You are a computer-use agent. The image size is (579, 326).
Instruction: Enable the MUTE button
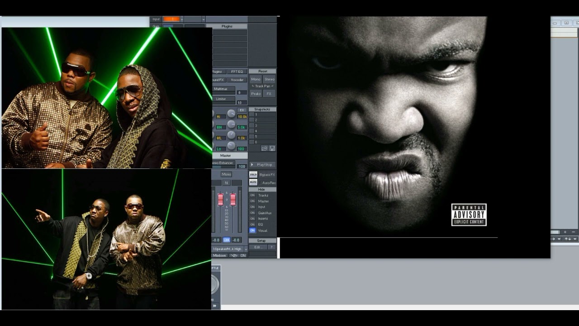[253, 182]
